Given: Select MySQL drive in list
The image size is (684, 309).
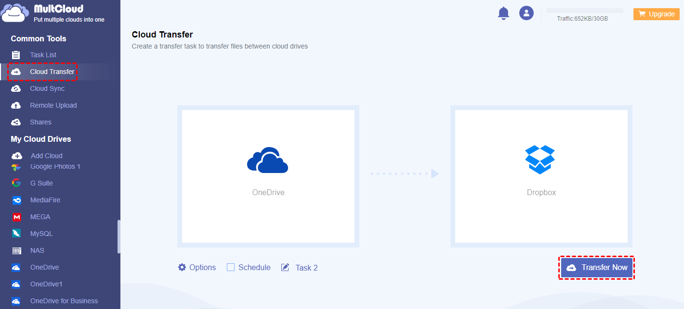Looking at the screenshot, I should [x=41, y=234].
